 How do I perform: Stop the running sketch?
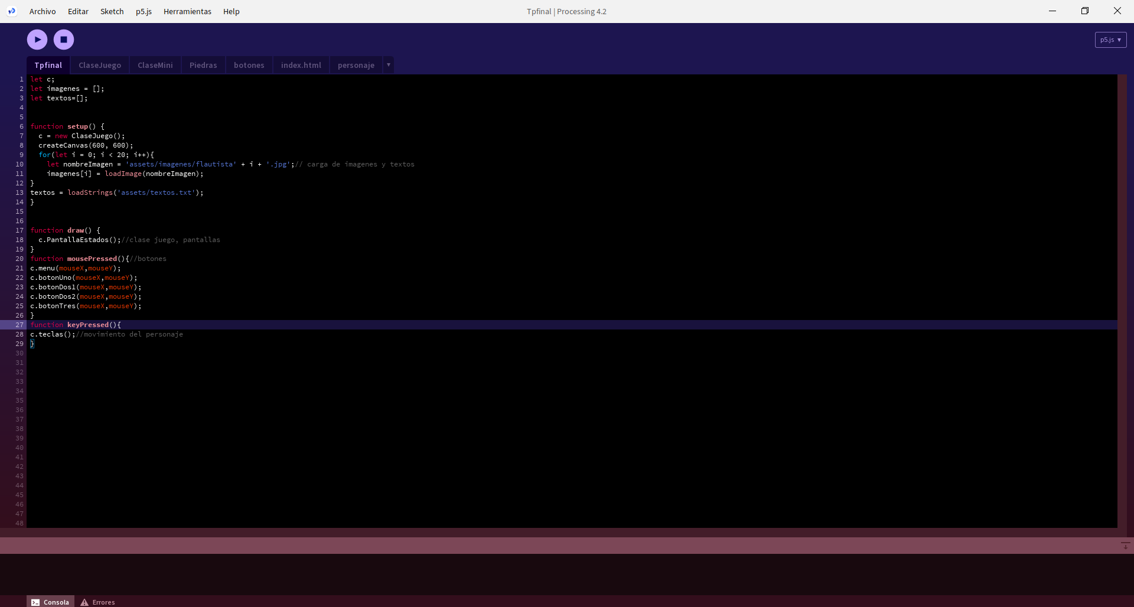coord(64,40)
